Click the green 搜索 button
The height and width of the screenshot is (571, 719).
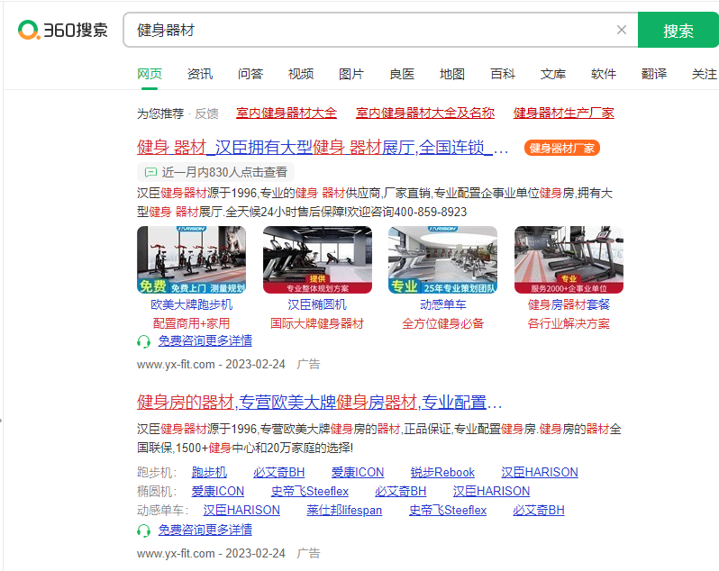[x=678, y=31]
